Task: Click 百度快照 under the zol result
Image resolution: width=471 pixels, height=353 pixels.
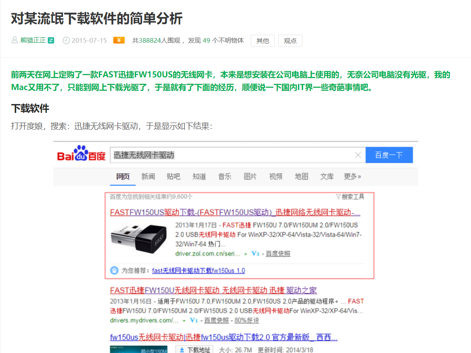Action: pos(278,254)
